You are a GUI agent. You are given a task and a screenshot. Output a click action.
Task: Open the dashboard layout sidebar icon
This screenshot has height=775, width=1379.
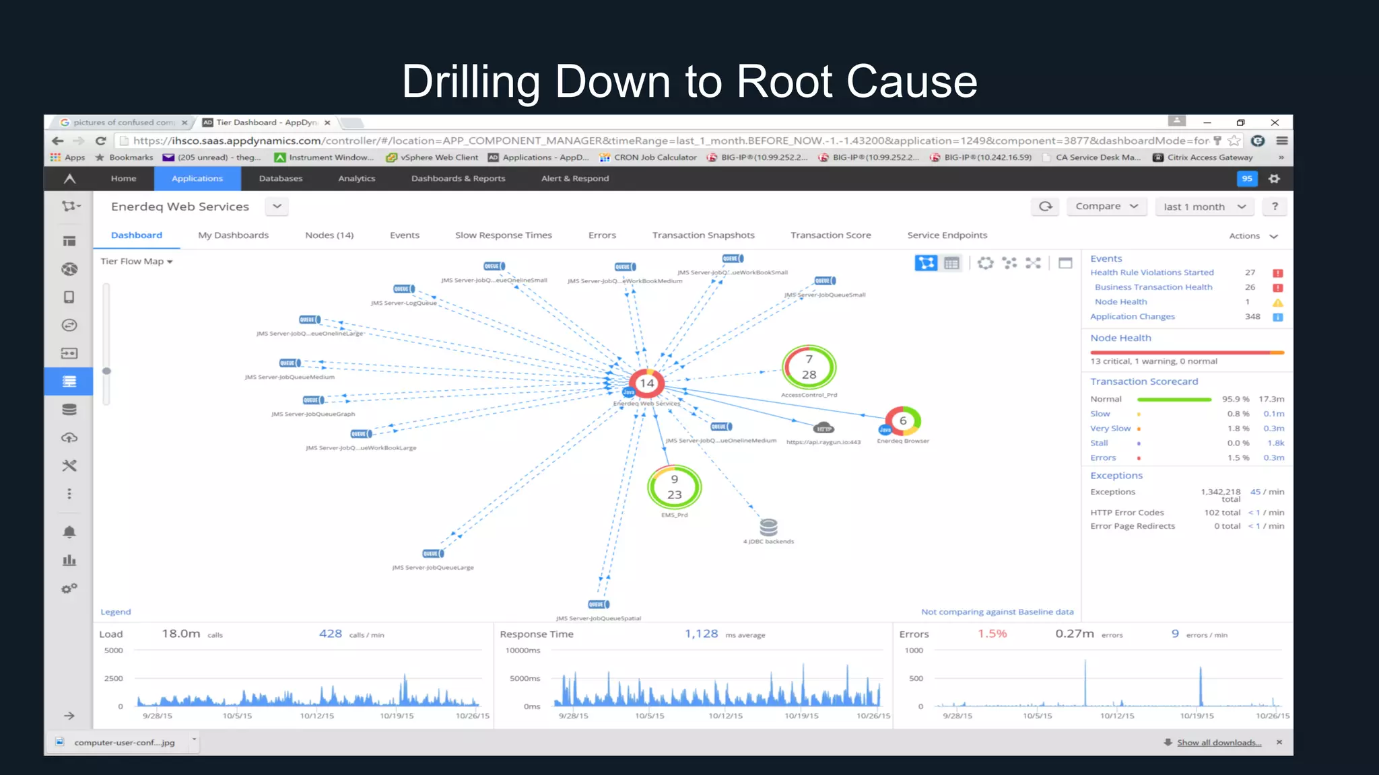pyautogui.click(x=69, y=241)
